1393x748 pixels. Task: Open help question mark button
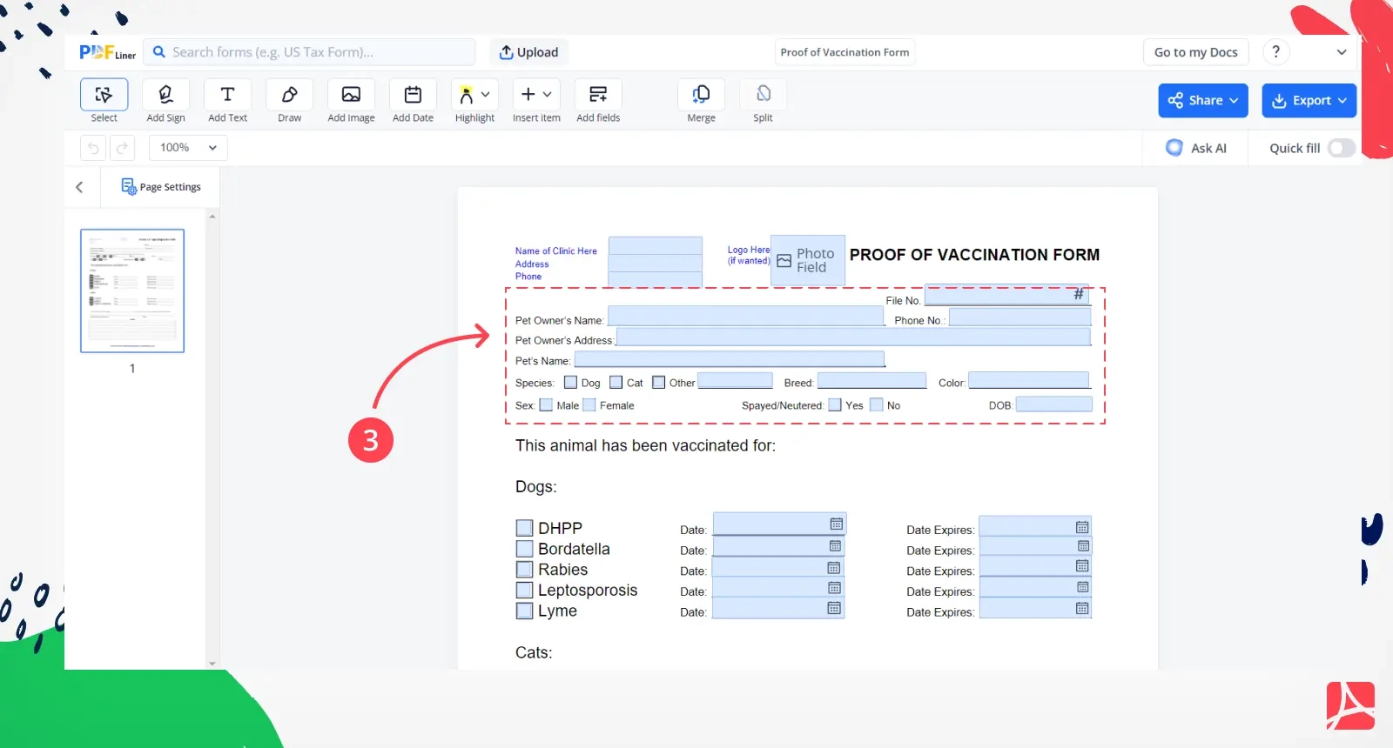click(x=1276, y=52)
